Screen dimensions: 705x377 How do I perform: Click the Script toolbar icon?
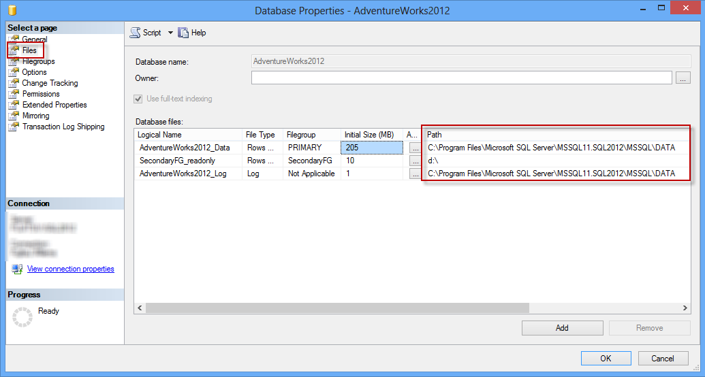pos(135,33)
